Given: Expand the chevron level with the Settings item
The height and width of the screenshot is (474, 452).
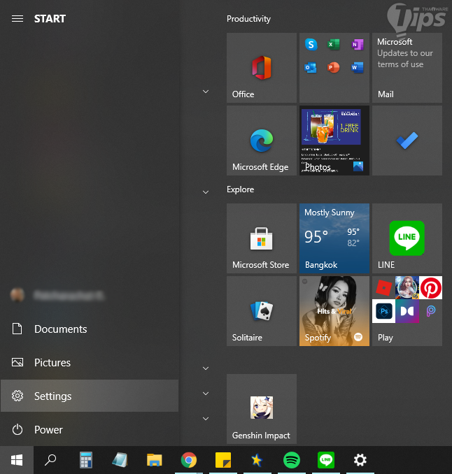Looking at the screenshot, I should point(206,394).
